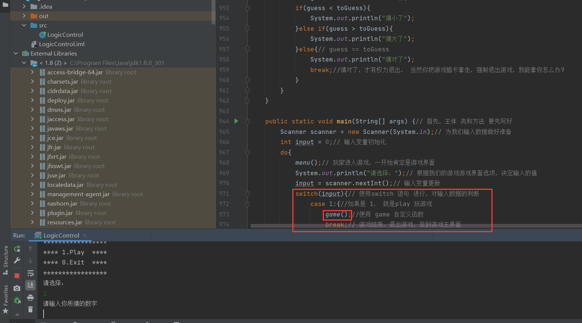Expand access-bridge-64.jar node
The width and height of the screenshot is (582, 323).
(32, 72)
